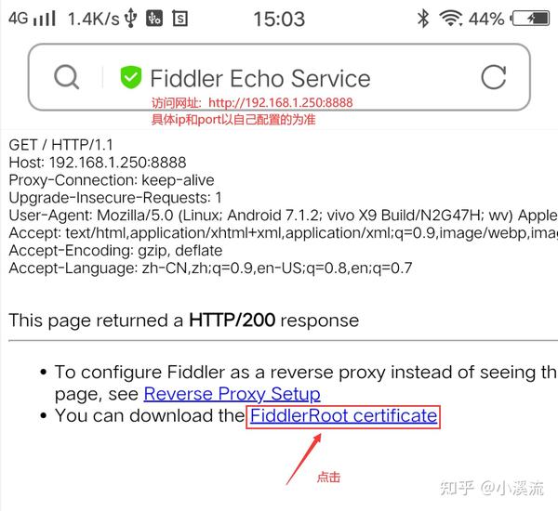Viewport: 558px width, 511px height.
Task: Reload the page with refresh icon
Action: click(493, 77)
